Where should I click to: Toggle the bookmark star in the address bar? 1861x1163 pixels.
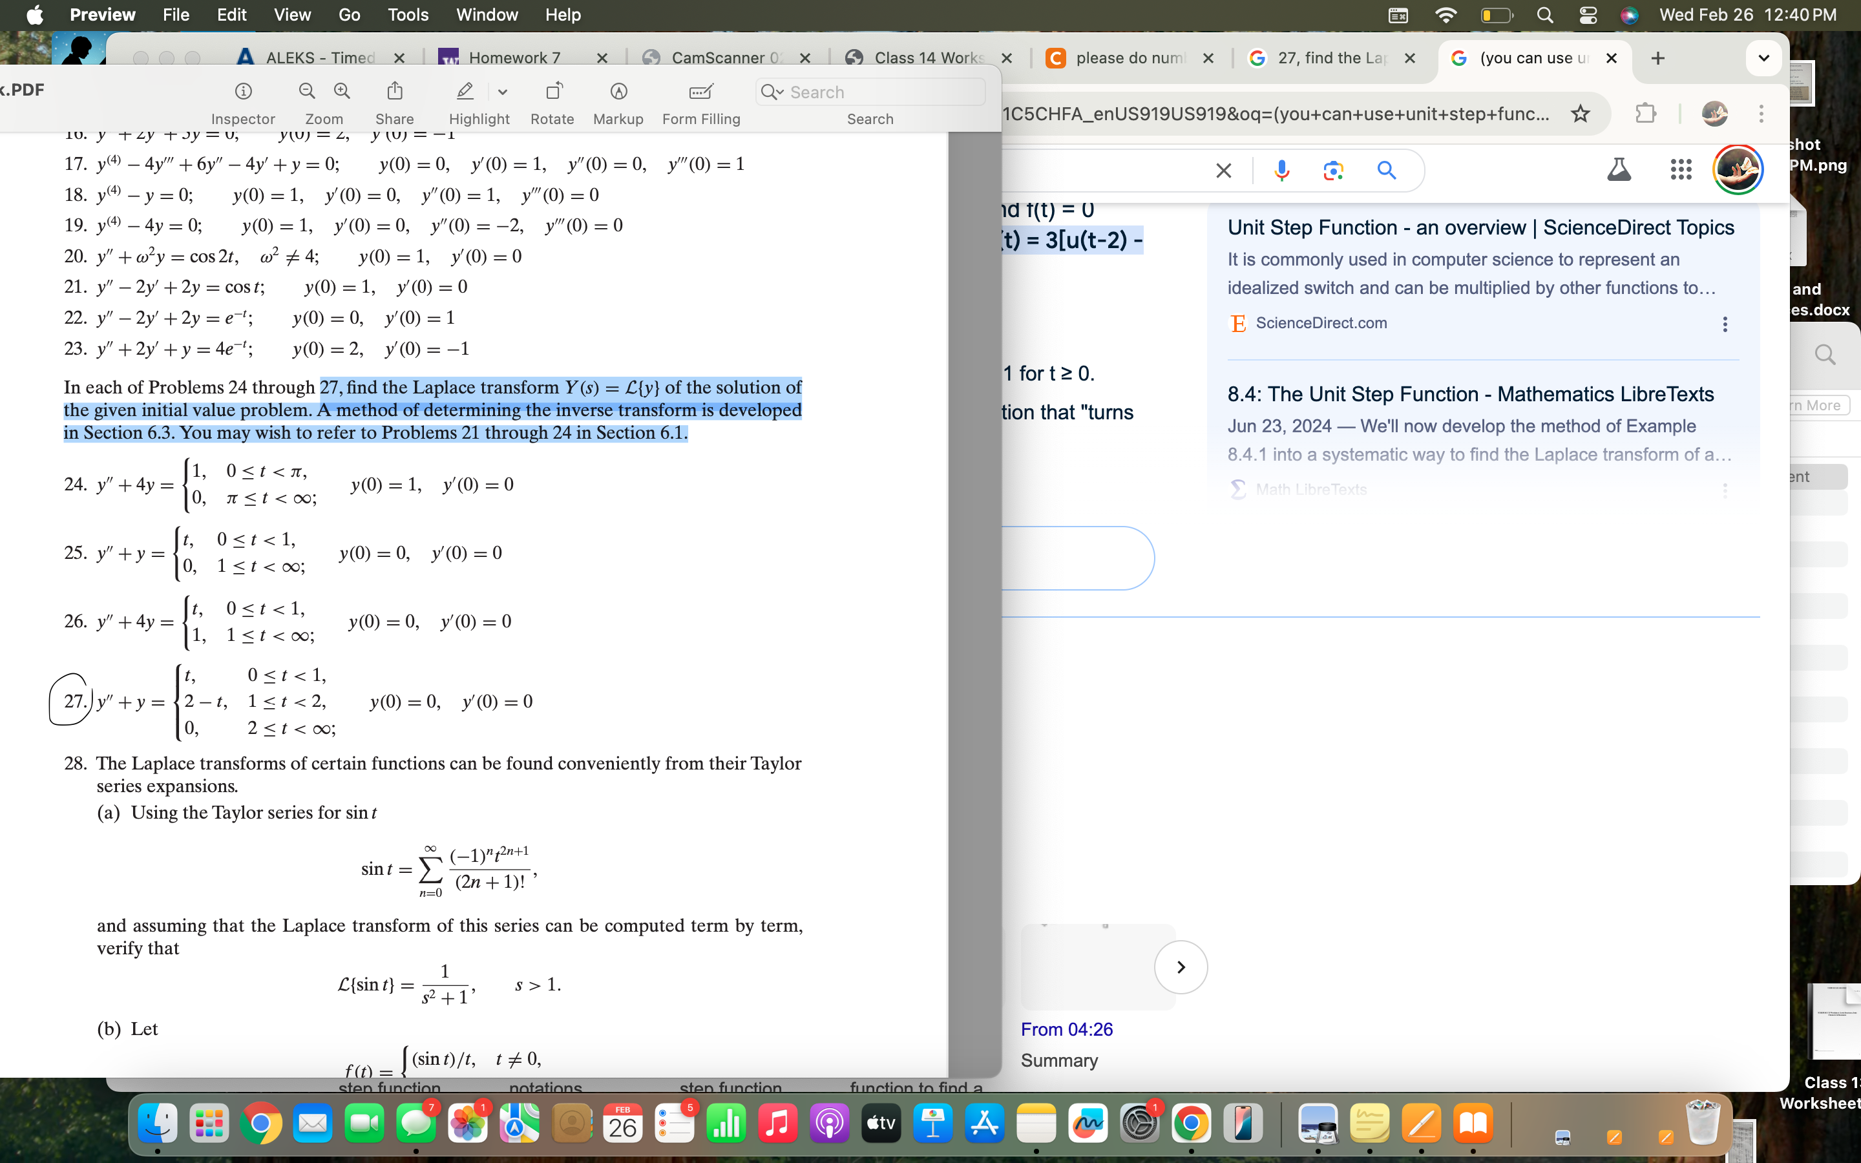point(1581,114)
